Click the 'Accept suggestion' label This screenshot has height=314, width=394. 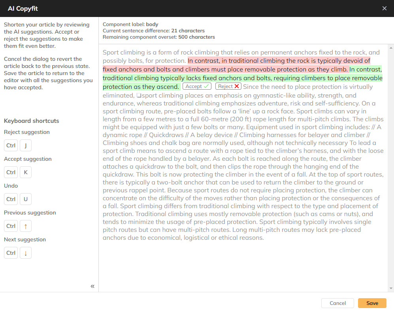coord(28,159)
